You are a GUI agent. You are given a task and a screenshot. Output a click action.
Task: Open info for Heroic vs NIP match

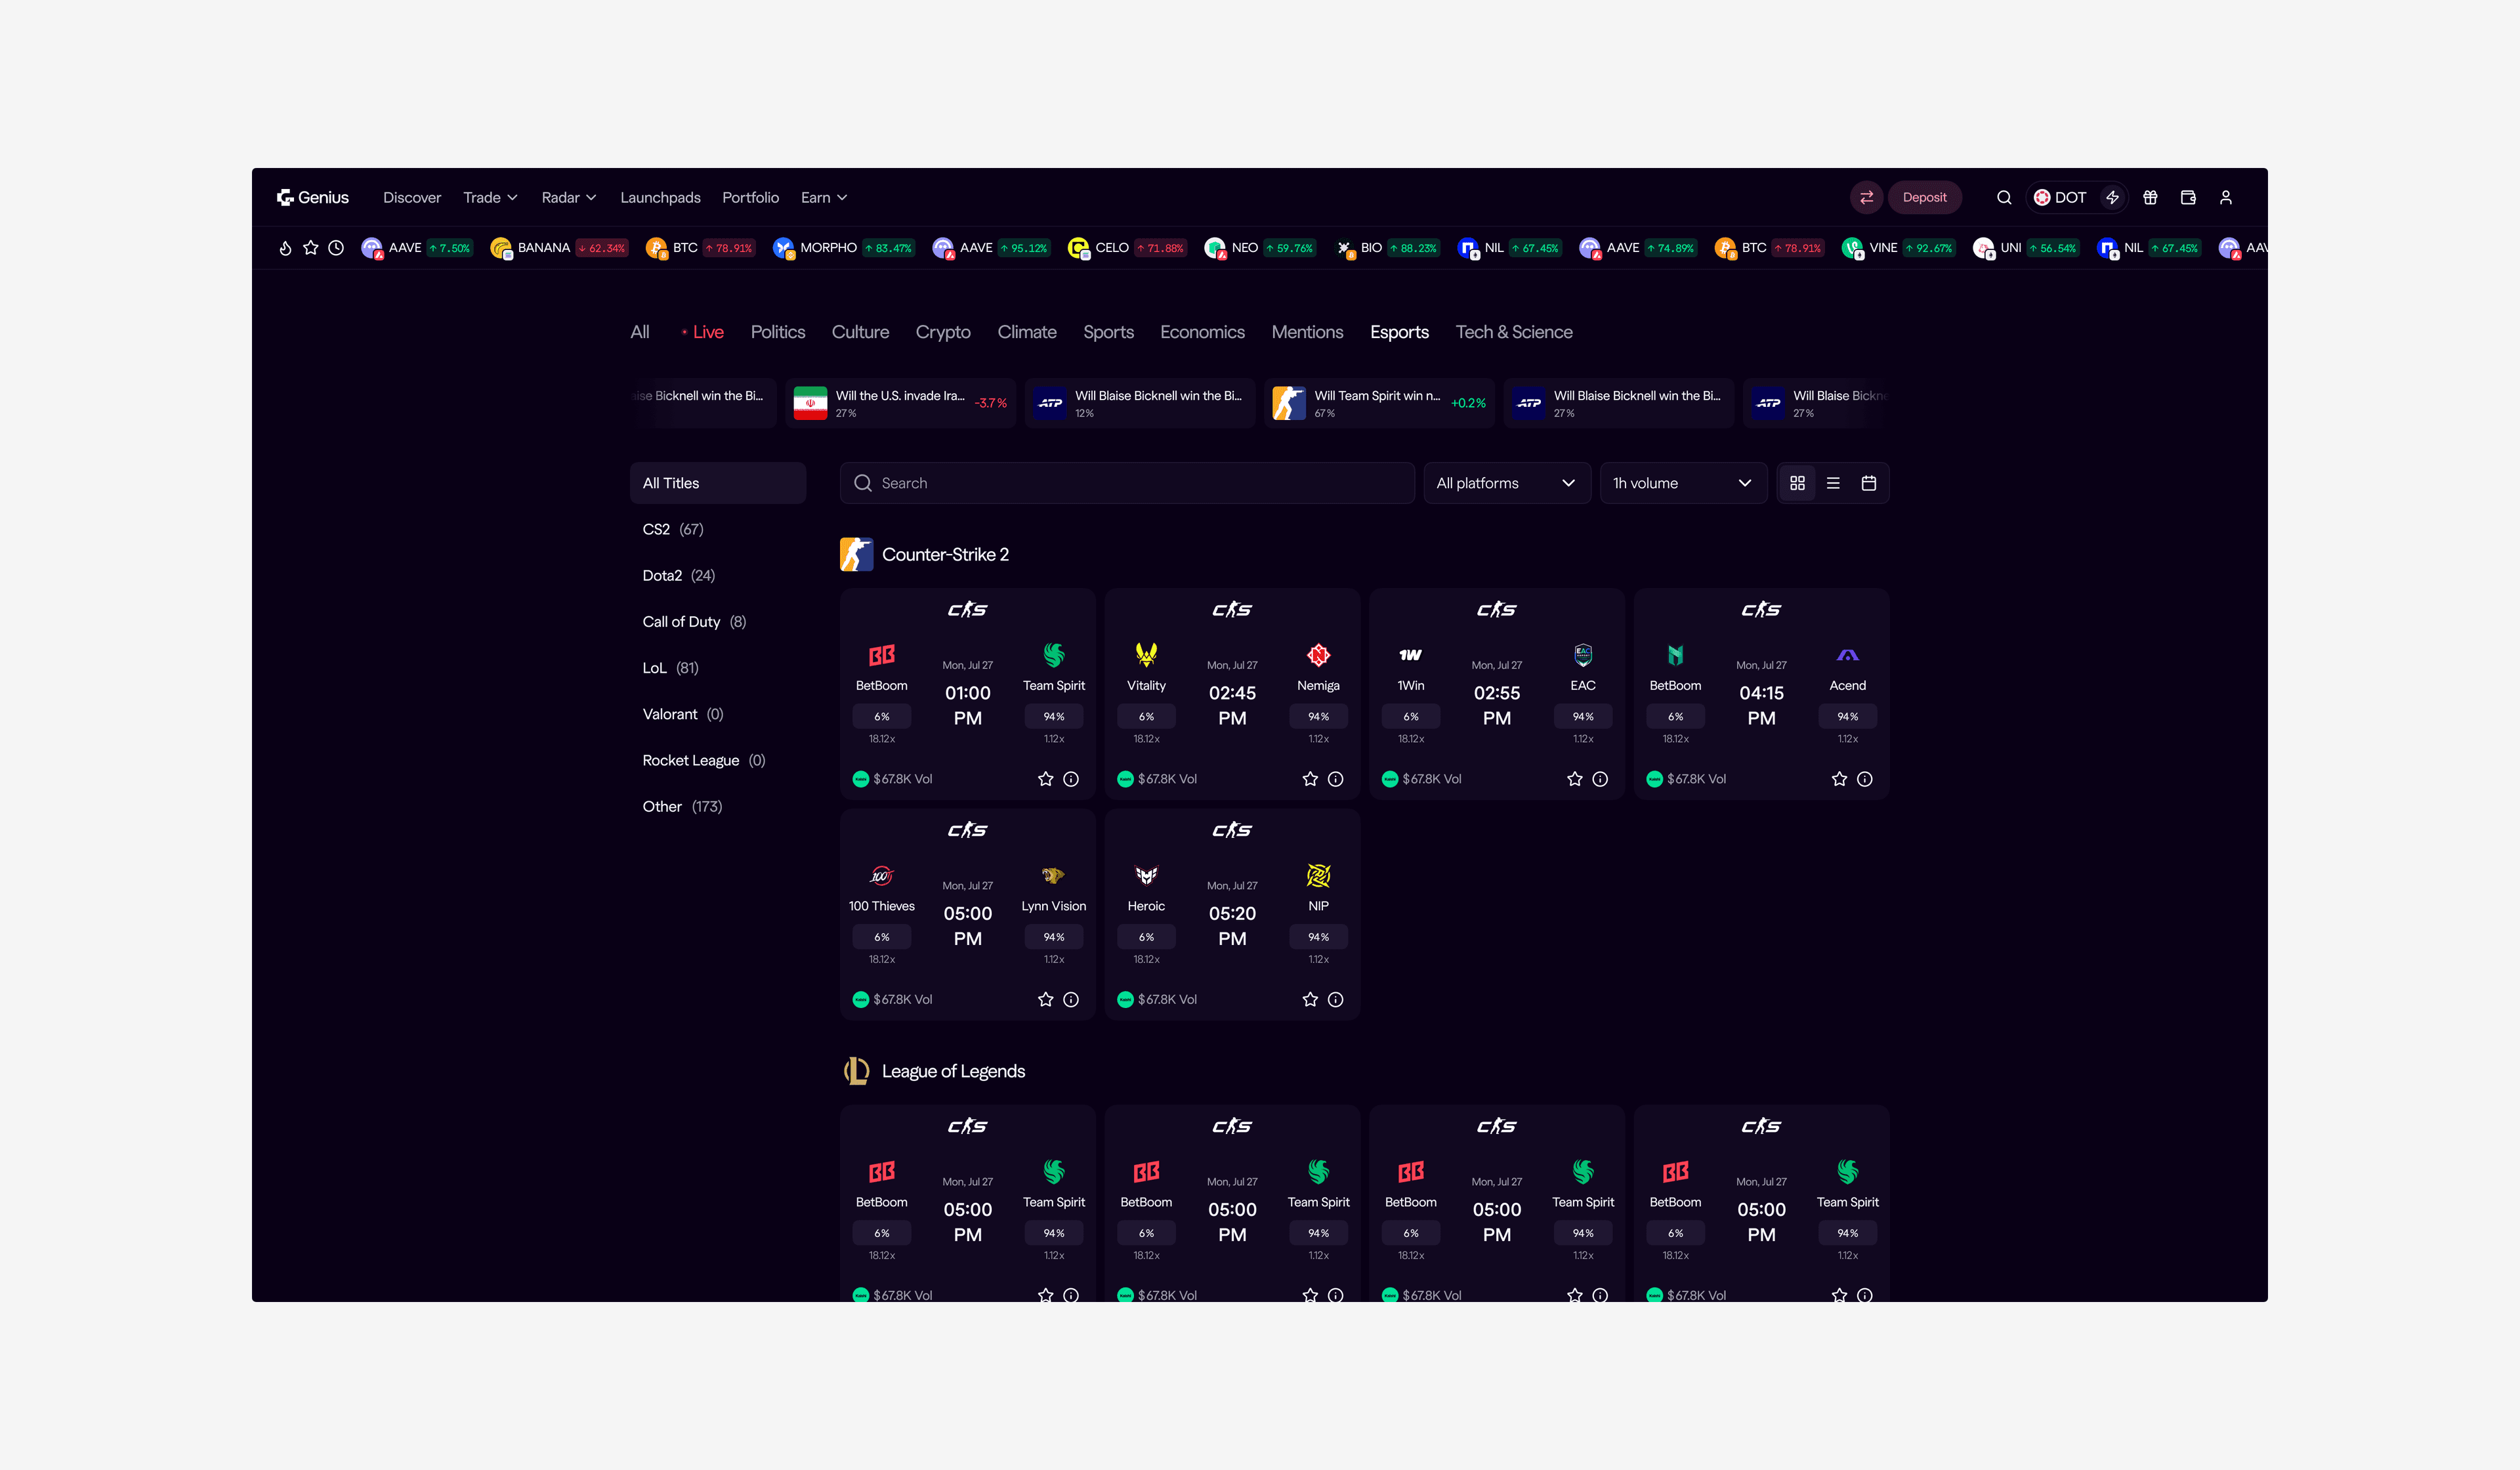click(1335, 999)
